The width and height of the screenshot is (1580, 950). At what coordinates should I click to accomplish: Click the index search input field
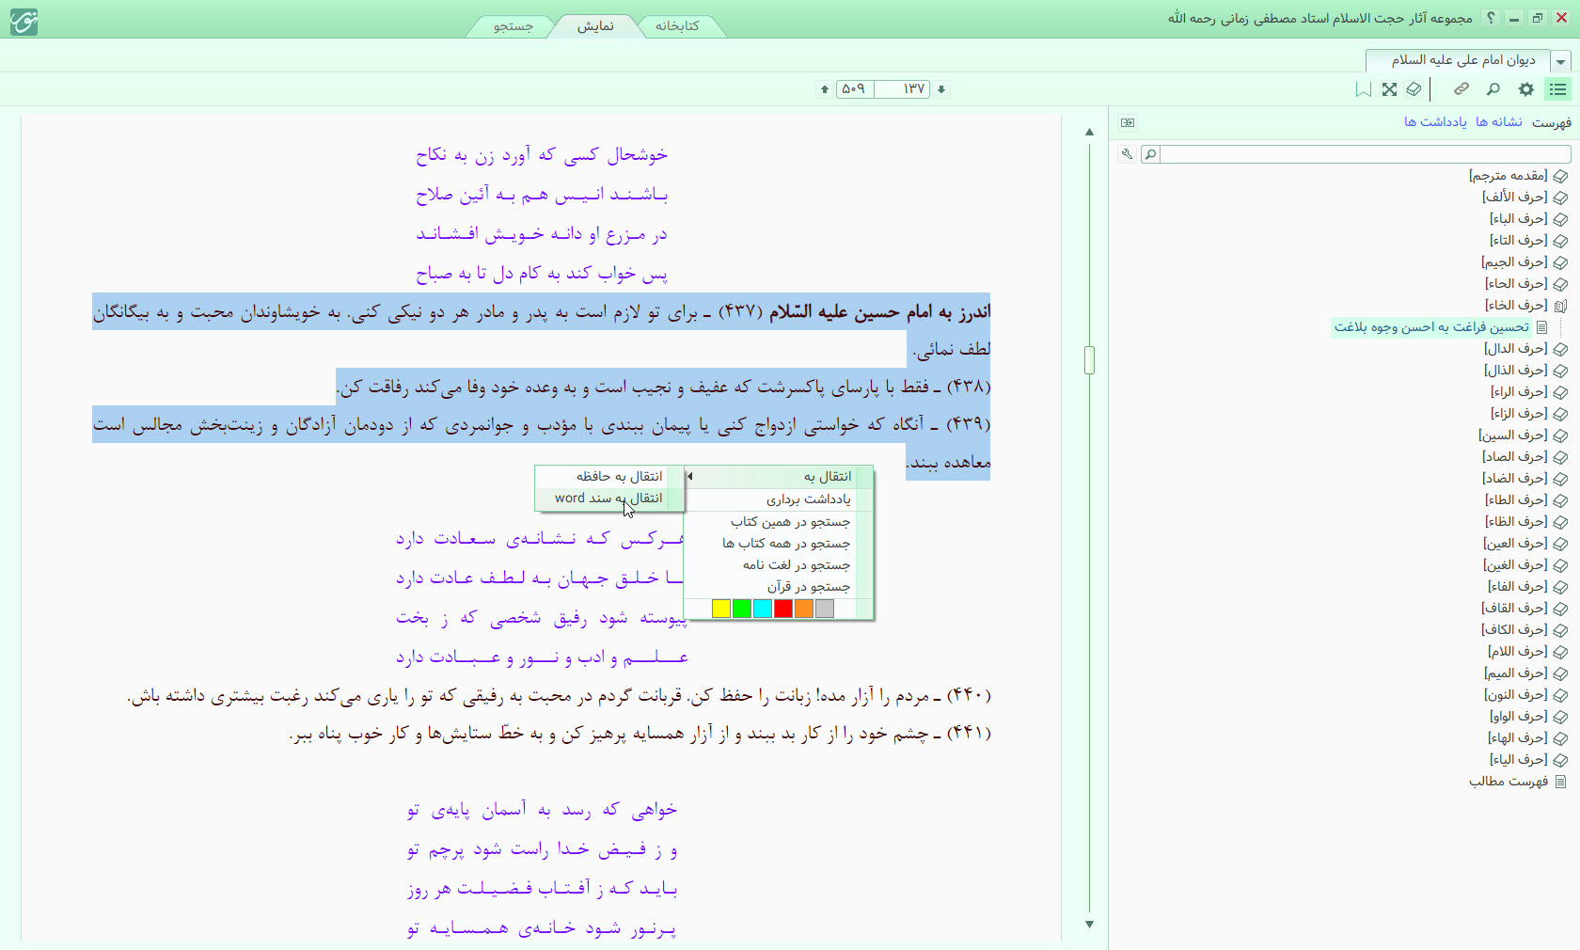click(x=1364, y=154)
